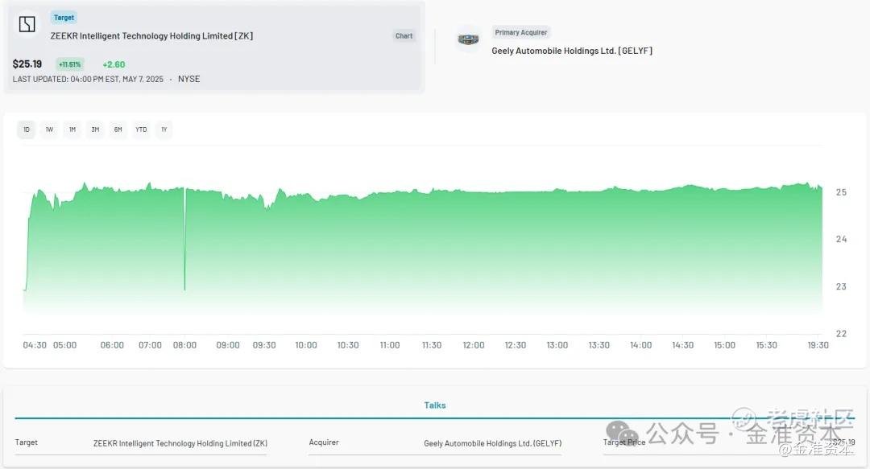The image size is (870, 469).
Task: Click the Primary Acquirer badge
Action: coord(521,33)
